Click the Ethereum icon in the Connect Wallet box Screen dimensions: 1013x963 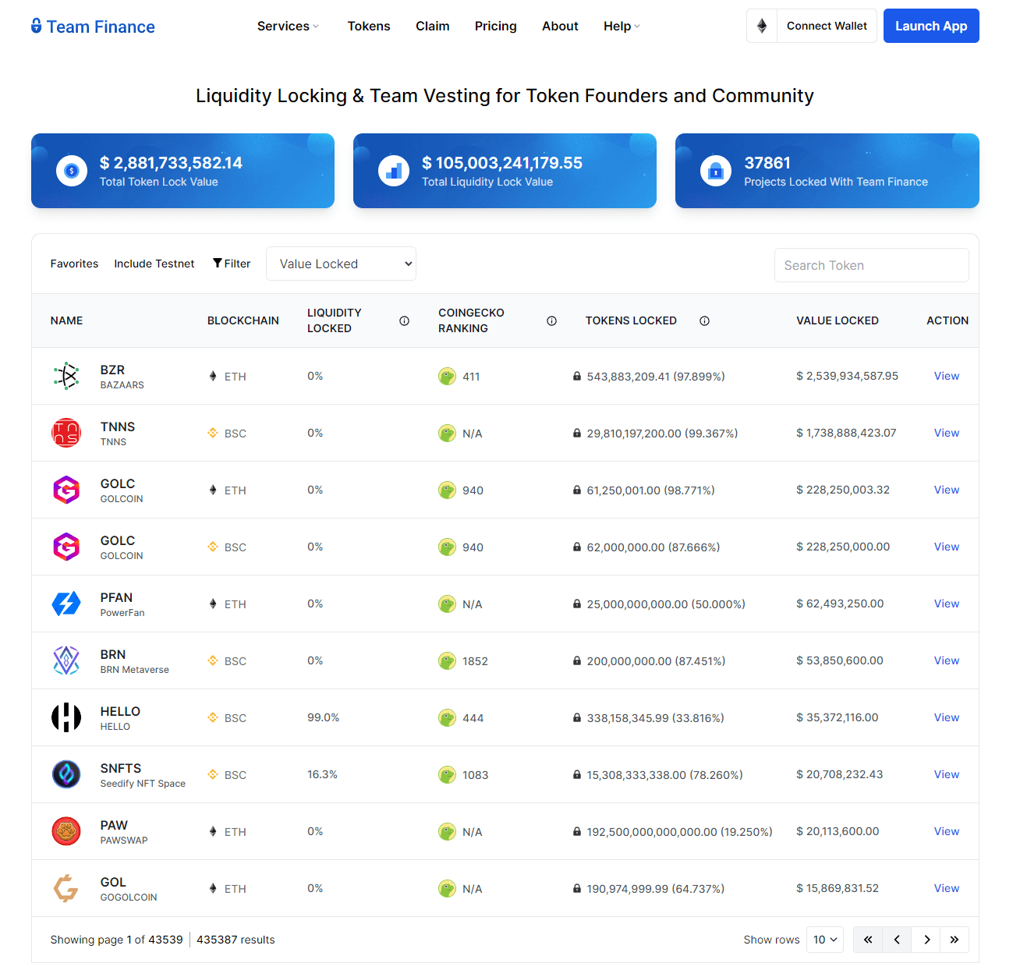click(762, 26)
